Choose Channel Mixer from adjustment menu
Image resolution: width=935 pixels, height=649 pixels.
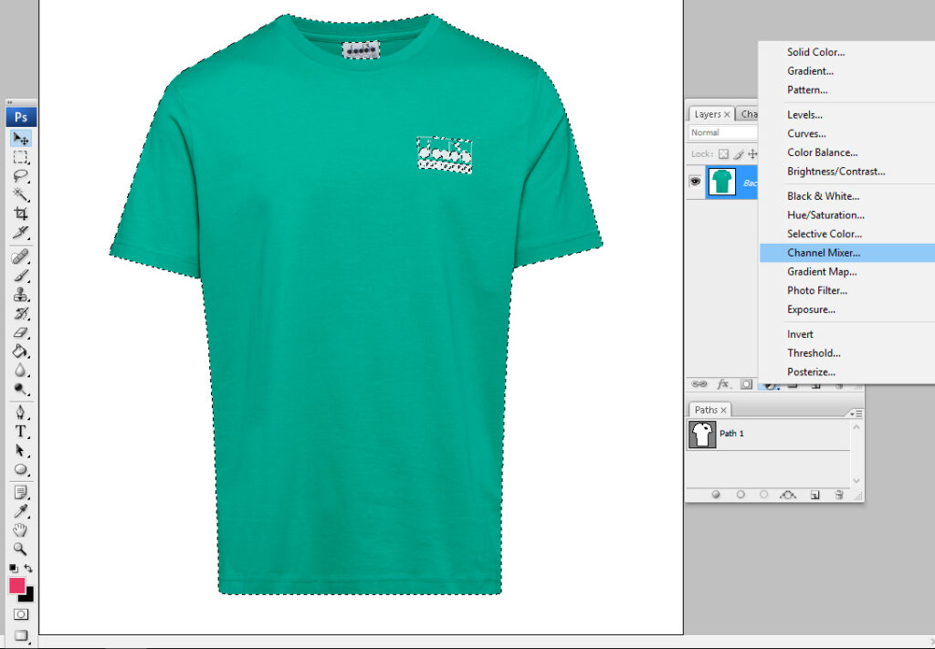(824, 253)
